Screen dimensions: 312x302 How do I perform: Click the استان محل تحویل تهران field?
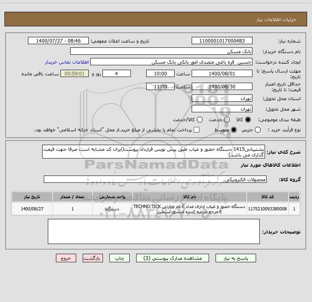[222, 99]
